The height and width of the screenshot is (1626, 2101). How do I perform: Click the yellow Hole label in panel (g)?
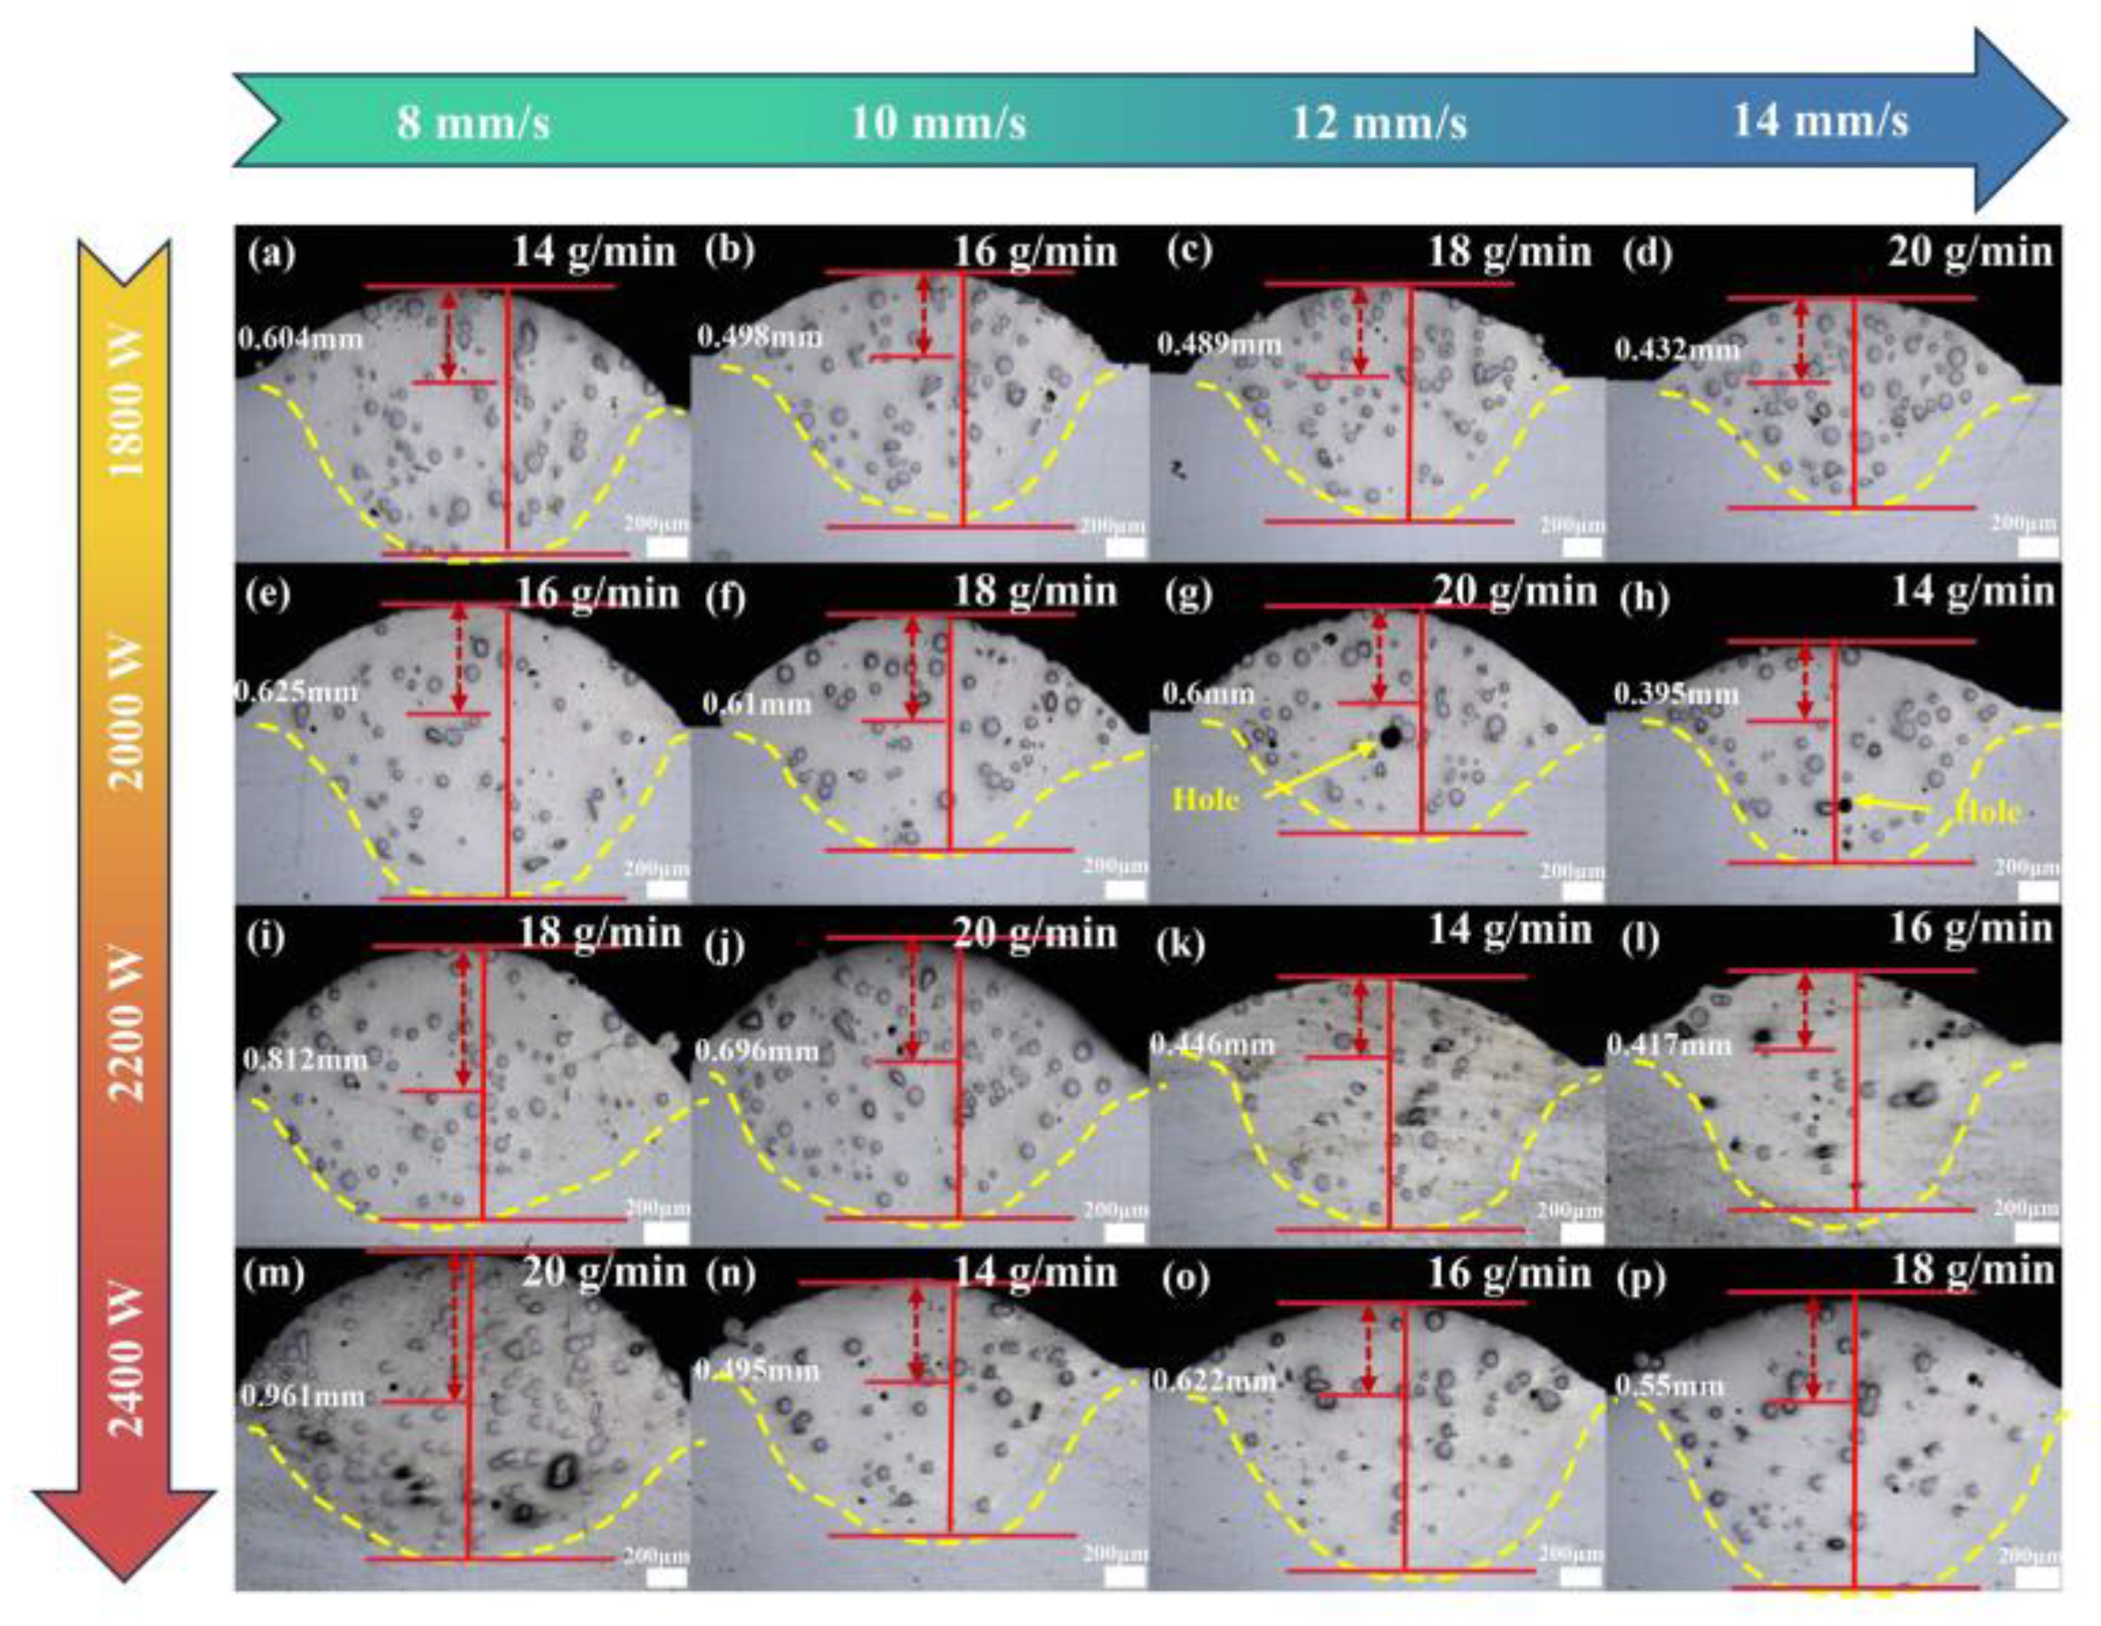click(x=1206, y=798)
